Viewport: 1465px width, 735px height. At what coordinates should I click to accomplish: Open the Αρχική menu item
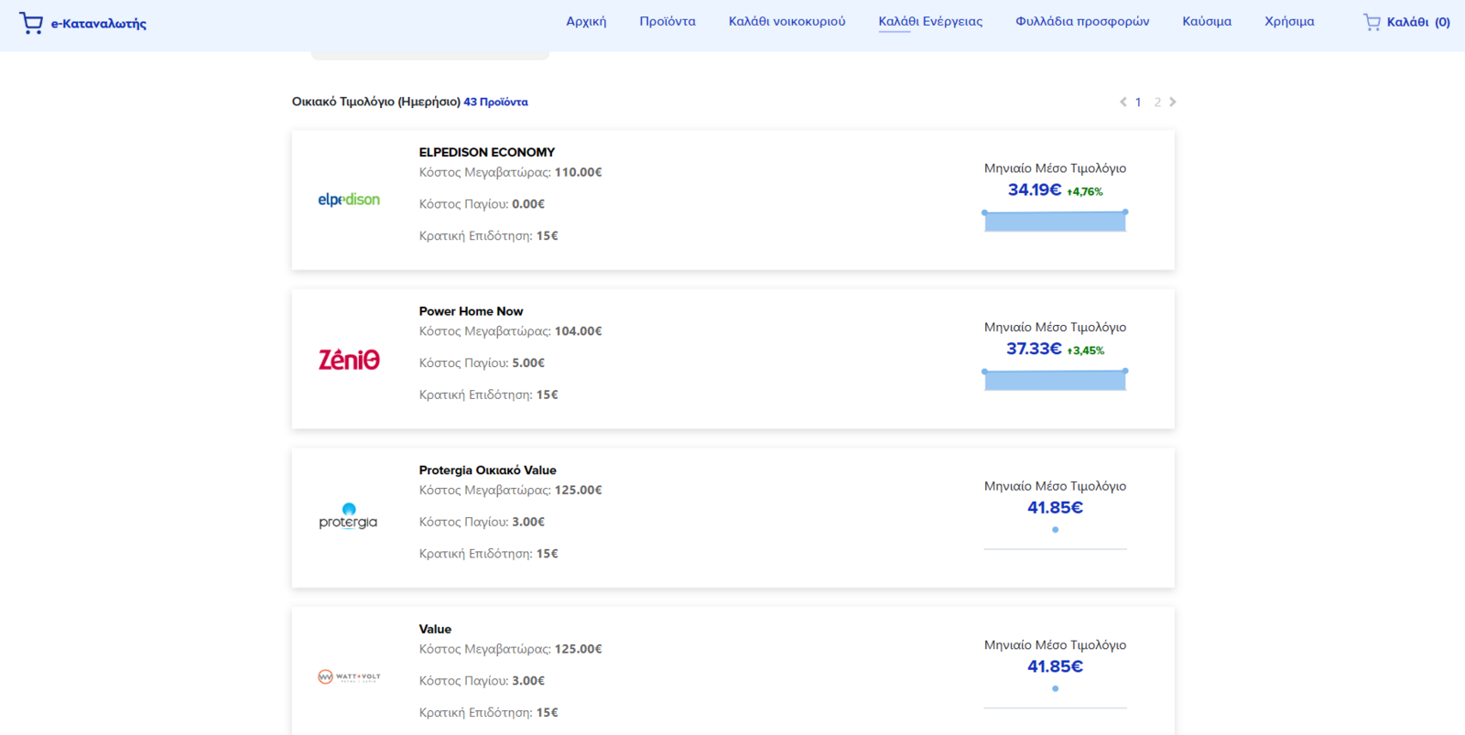tap(586, 21)
